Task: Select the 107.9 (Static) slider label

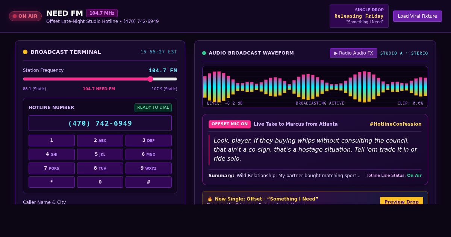Action: click(x=164, y=89)
